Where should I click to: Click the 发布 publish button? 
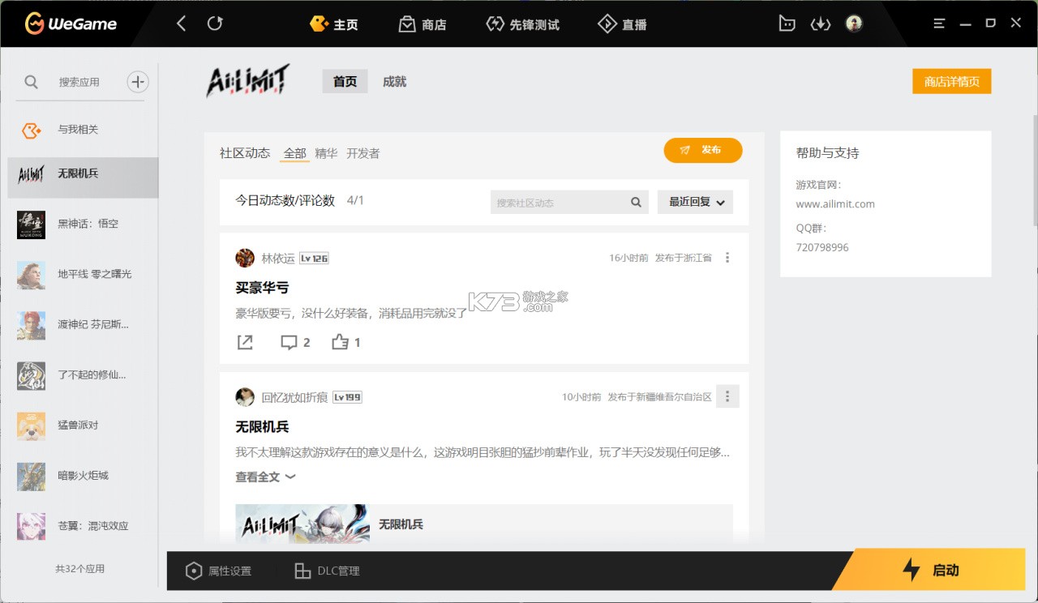703,150
